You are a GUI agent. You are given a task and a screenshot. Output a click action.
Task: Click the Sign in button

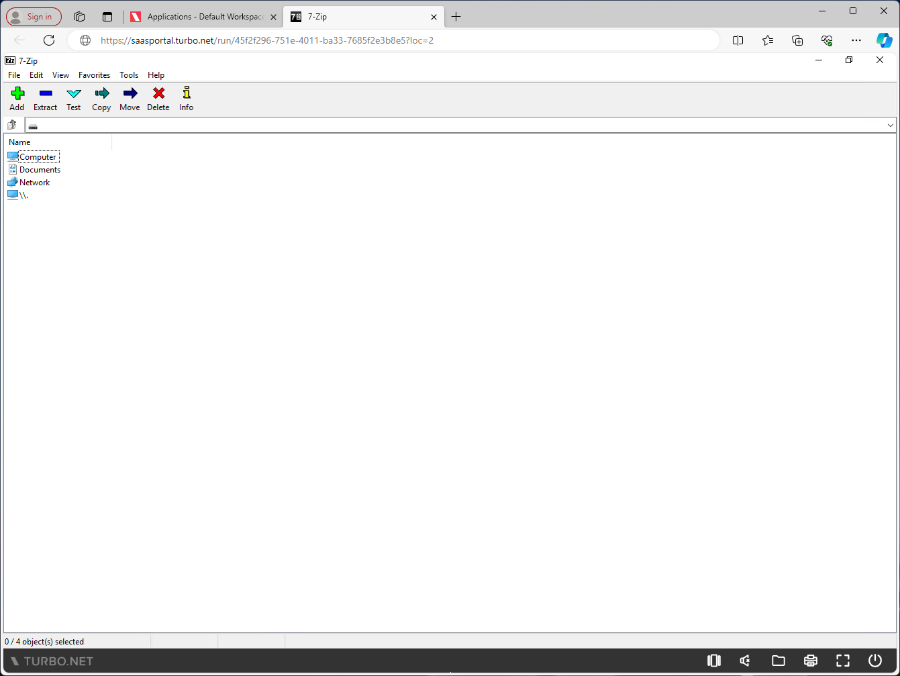pyautogui.click(x=33, y=16)
